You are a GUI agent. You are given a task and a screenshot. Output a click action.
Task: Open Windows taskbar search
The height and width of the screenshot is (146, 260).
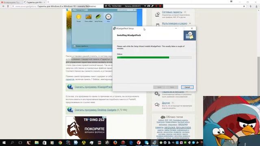coord(12,142)
